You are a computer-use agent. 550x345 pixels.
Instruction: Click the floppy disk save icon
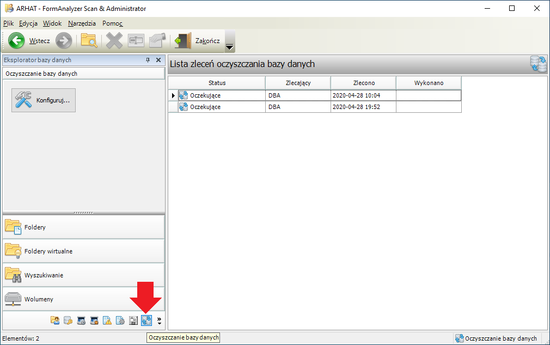[x=133, y=320]
